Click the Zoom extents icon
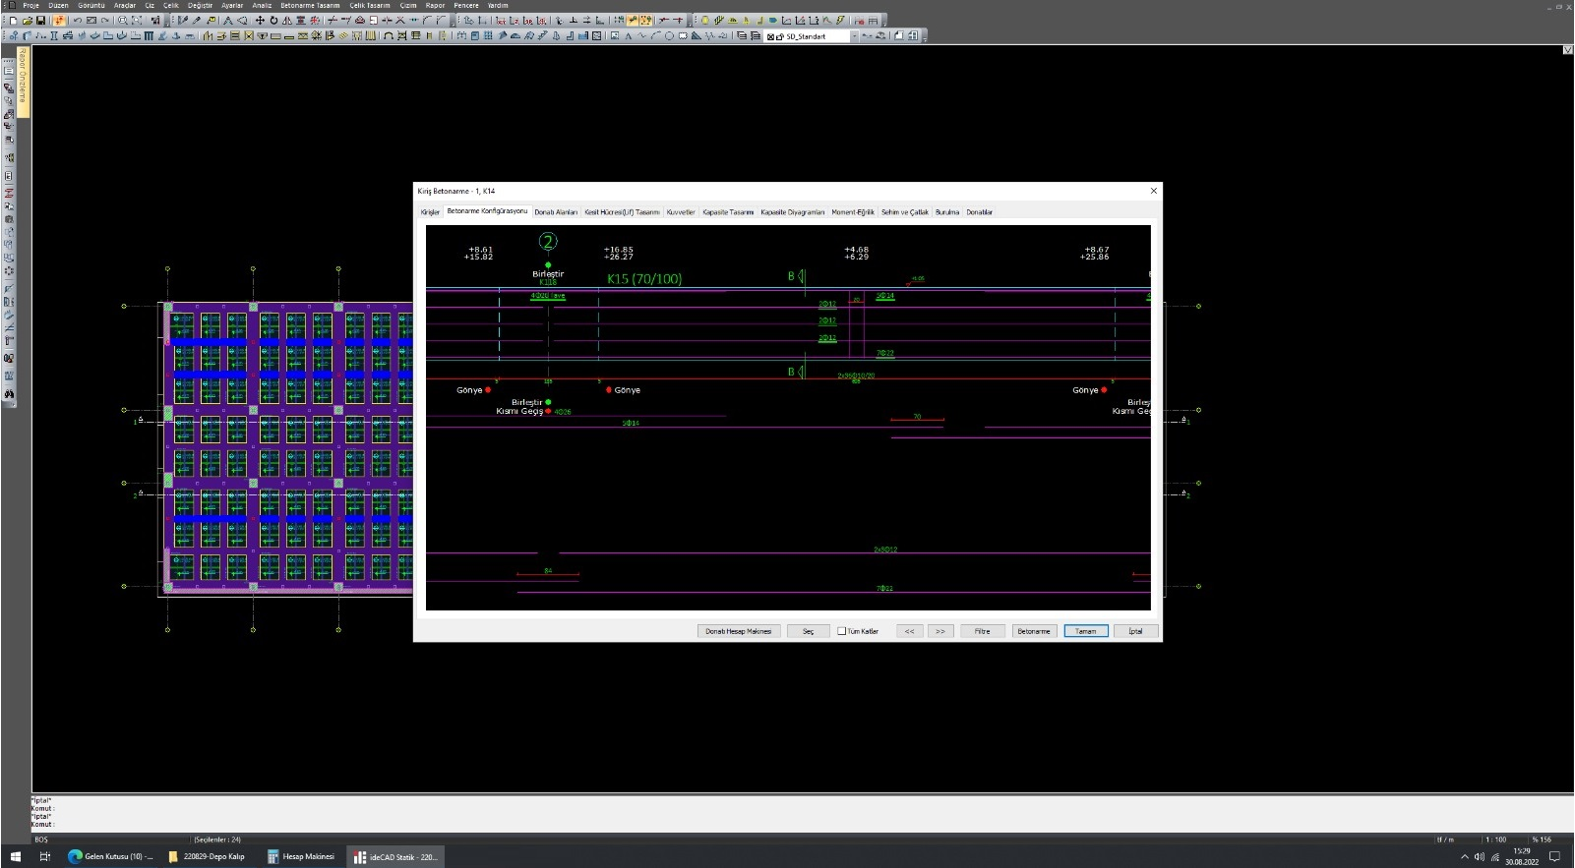Image resolution: width=1575 pixels, height=868 pixels. click(x=137, y=21)
